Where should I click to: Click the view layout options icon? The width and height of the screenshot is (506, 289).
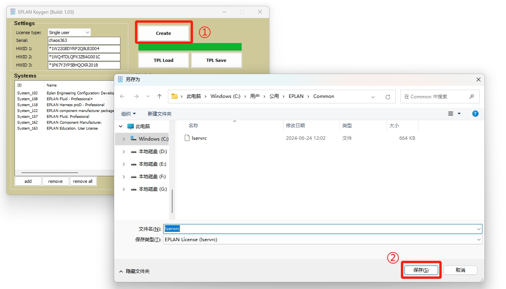click(451, 114)
